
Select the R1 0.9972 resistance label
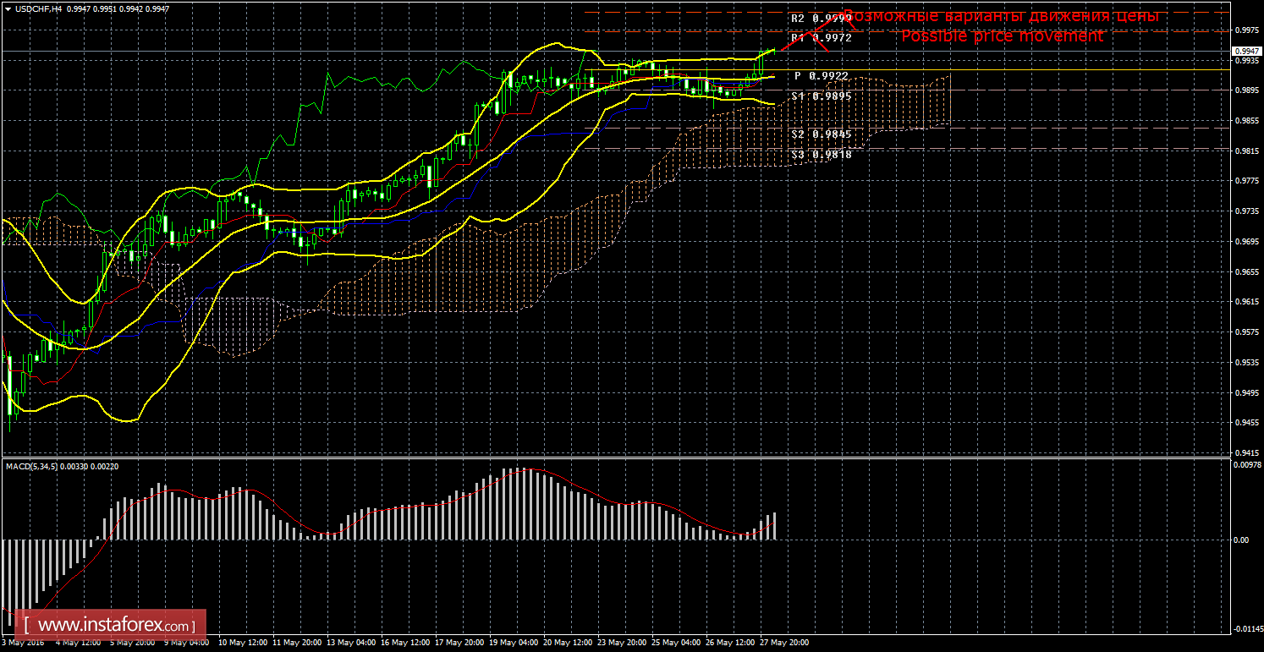[821, 38]
